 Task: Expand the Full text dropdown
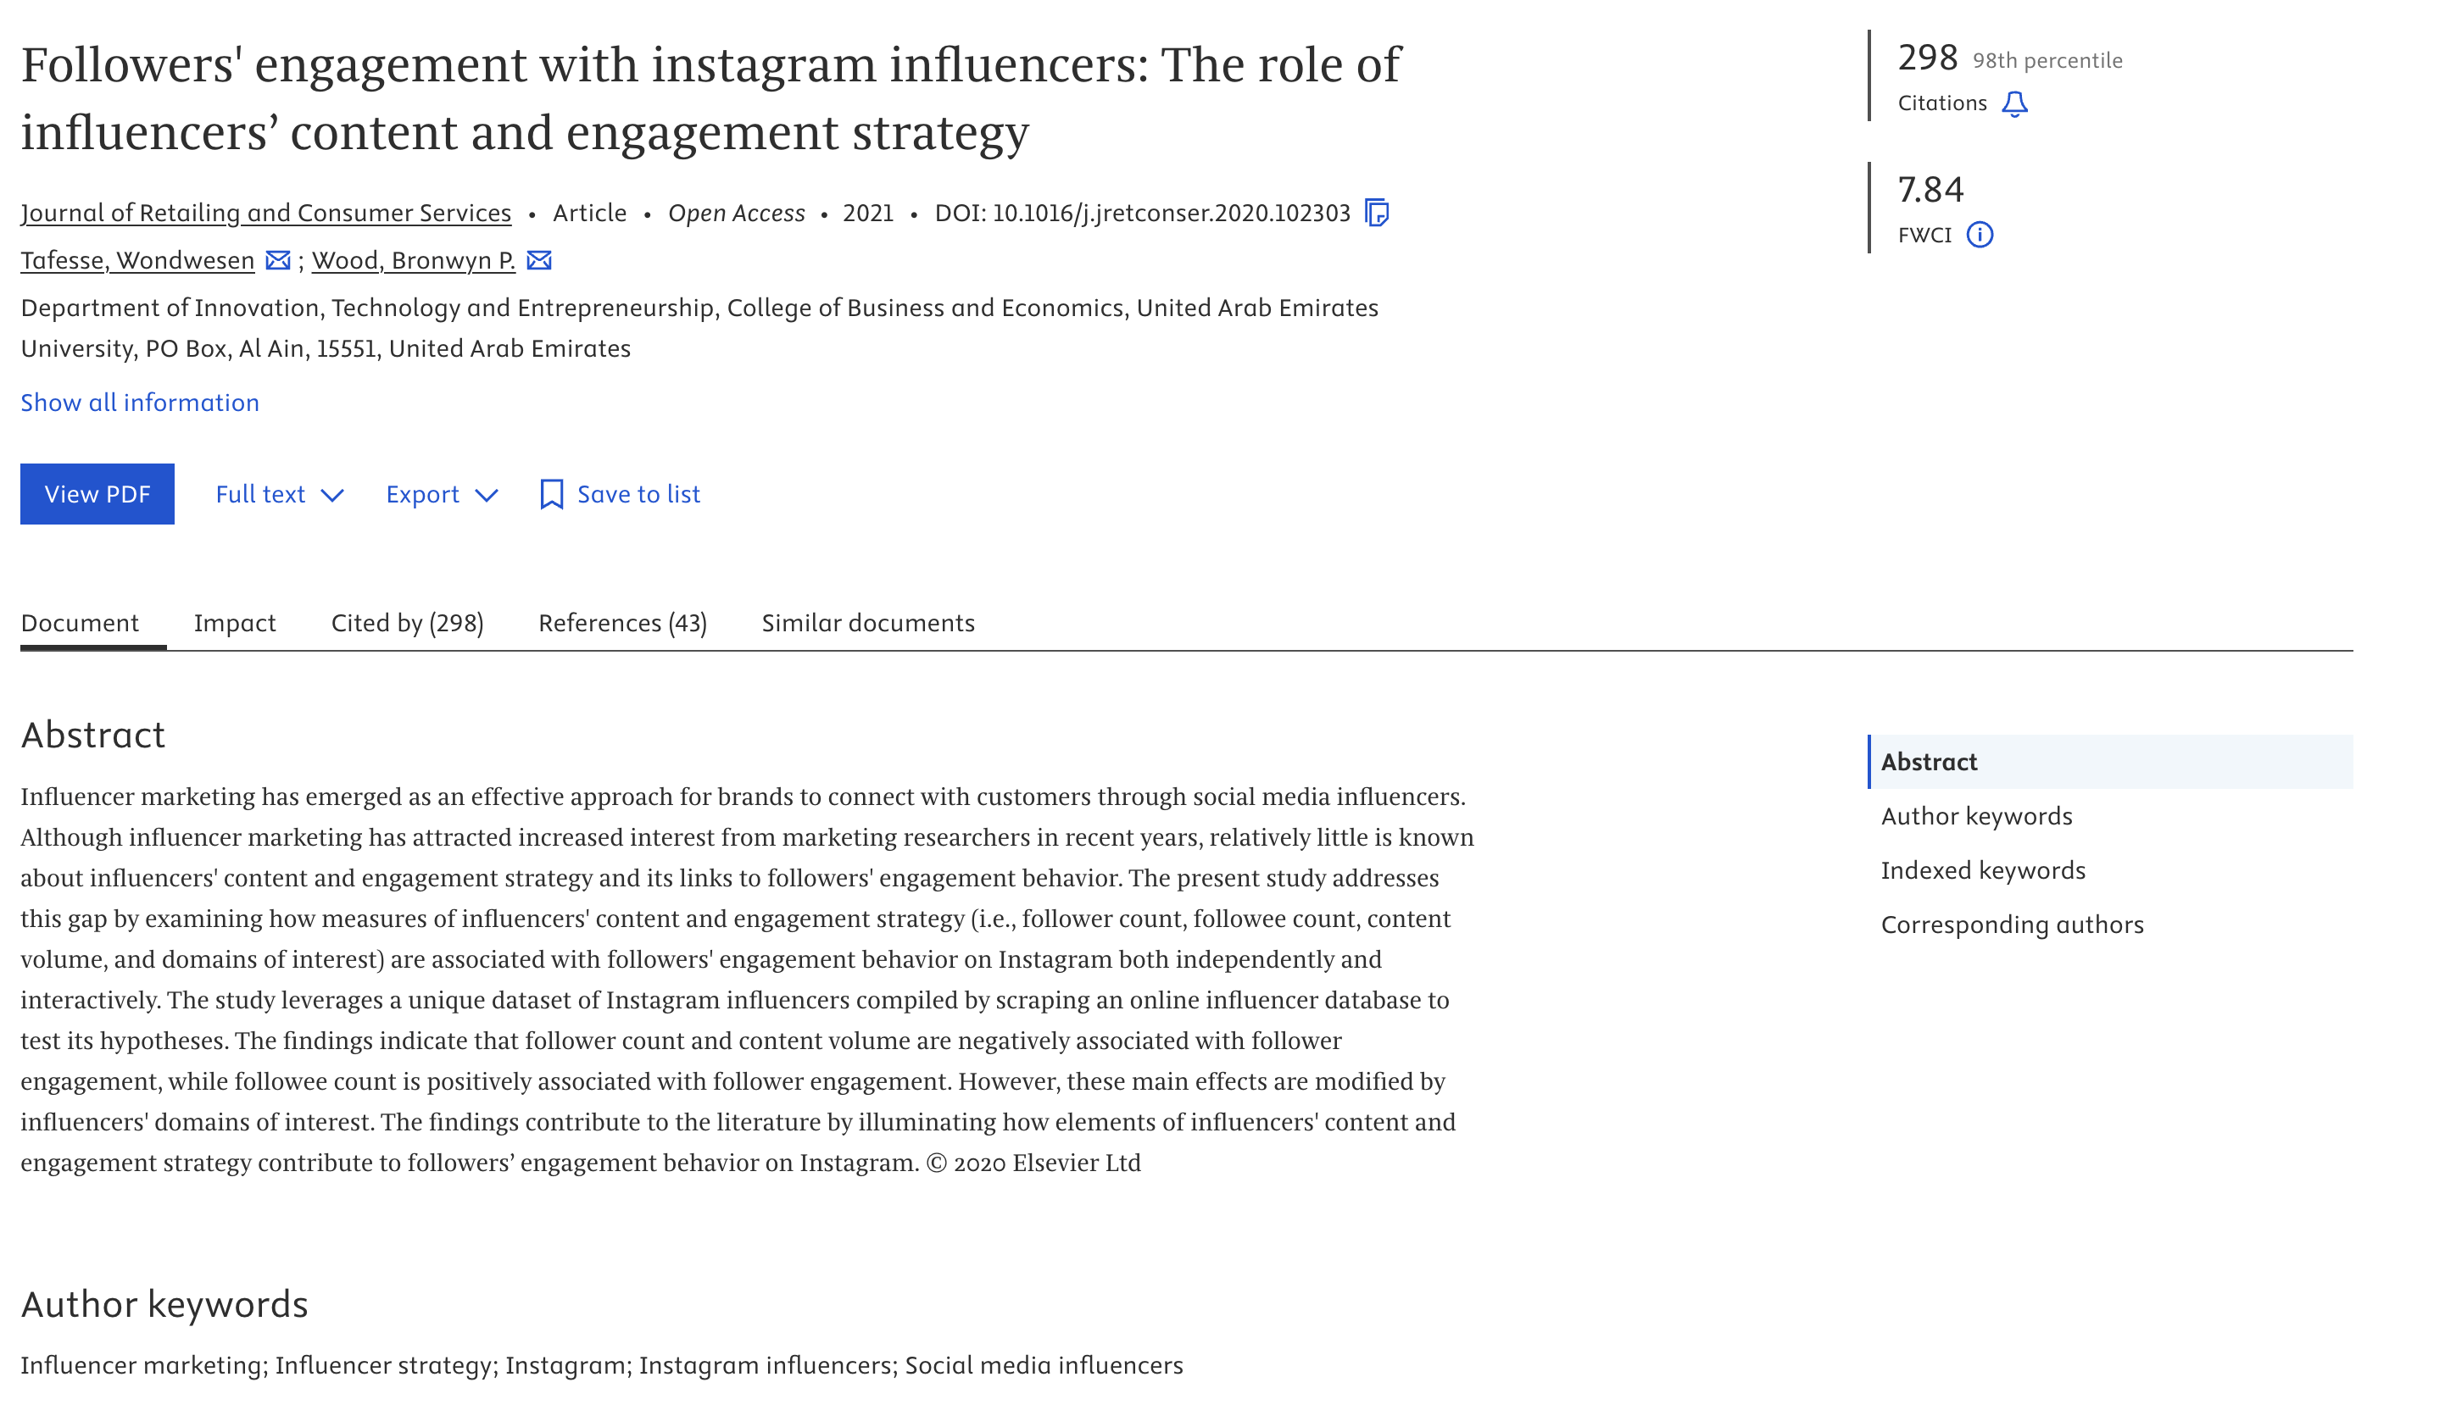[x=280, y=494]
